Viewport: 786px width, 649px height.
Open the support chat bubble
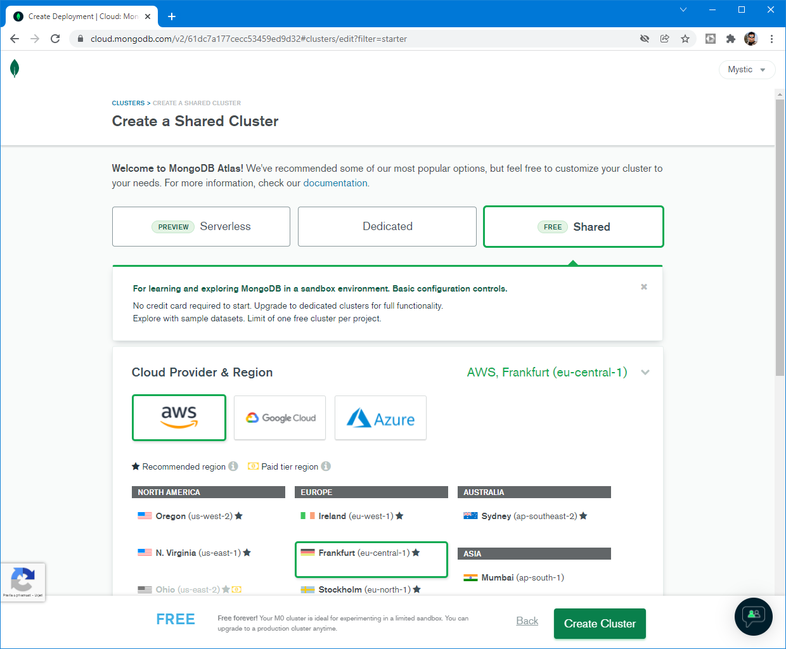click(x=754, y=617)
